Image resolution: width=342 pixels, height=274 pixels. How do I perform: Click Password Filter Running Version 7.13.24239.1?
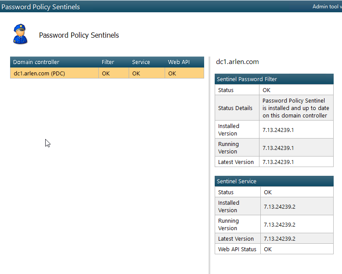(x=278, y=148)
